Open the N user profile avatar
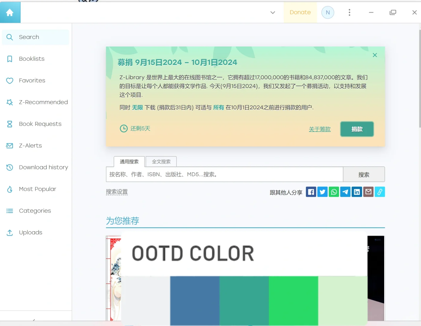The width and height of the screenshot is (421, 326). [x=328, y=12]
